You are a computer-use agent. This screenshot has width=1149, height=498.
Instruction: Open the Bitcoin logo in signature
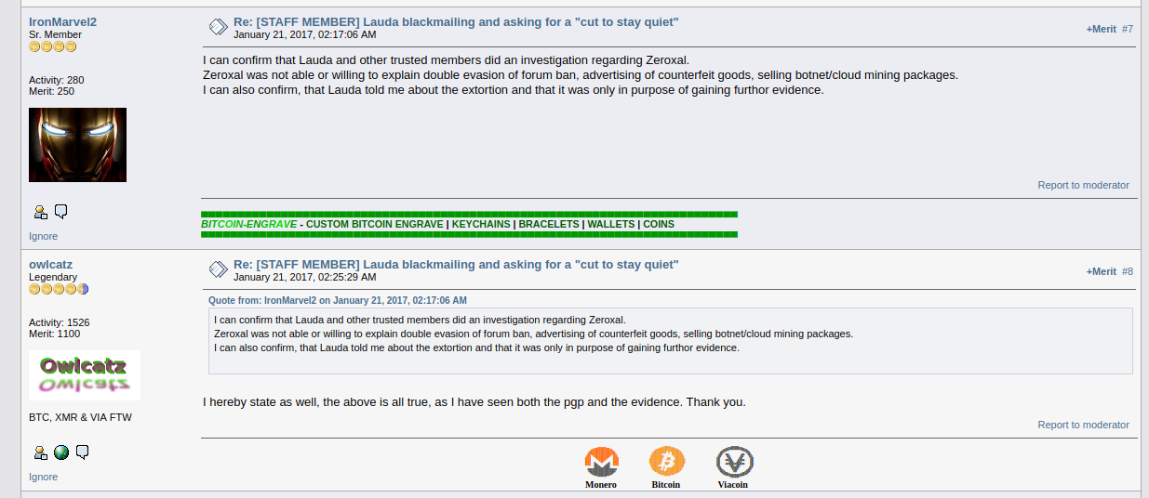[666, 462]
